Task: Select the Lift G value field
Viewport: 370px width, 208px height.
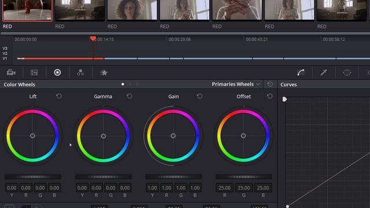Action: [40, 188]
